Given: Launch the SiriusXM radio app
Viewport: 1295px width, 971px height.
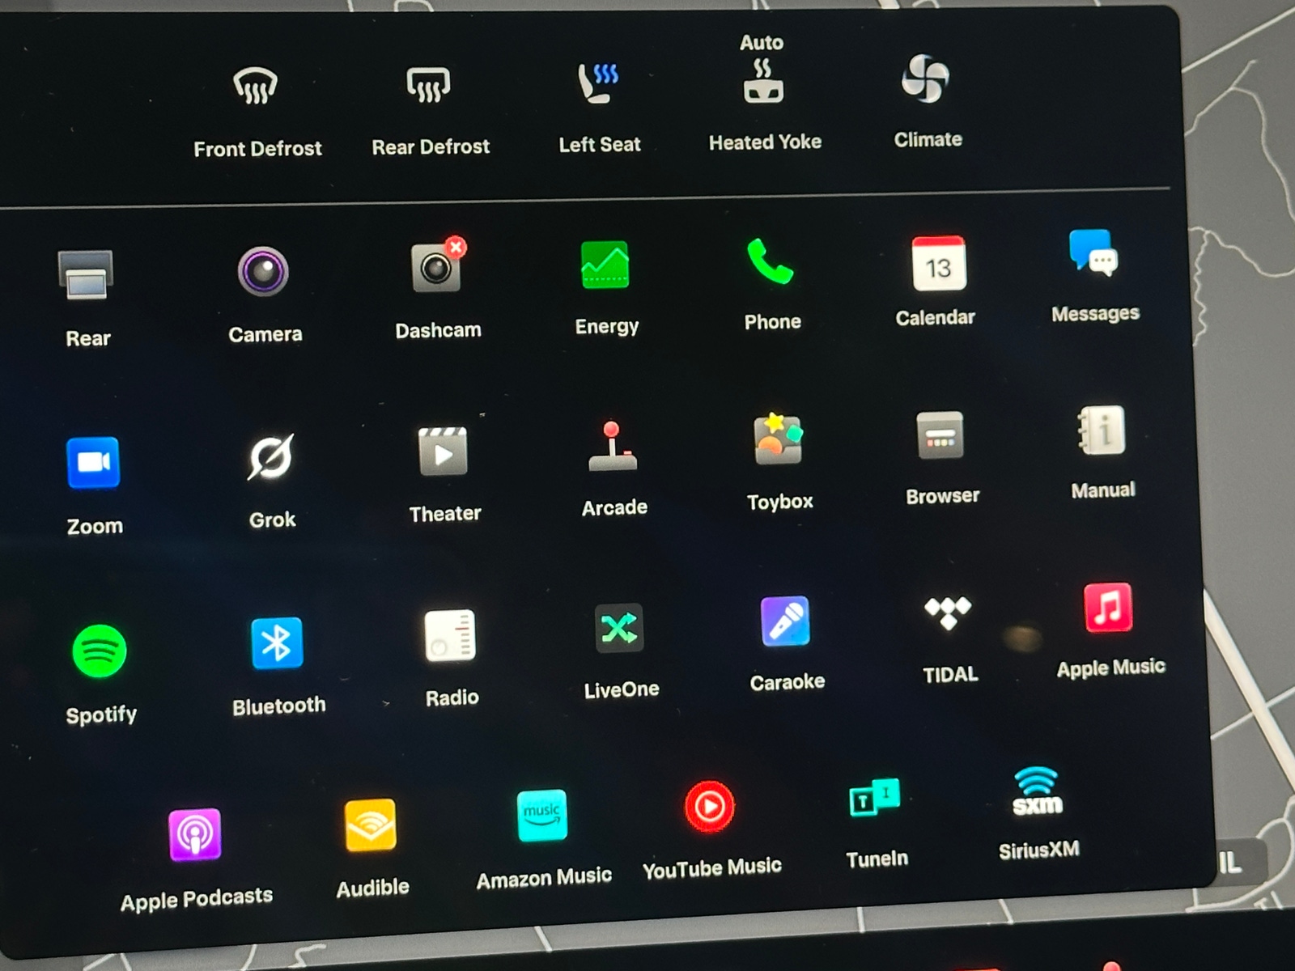Looking at the screenshot, I should (1037, 791).
